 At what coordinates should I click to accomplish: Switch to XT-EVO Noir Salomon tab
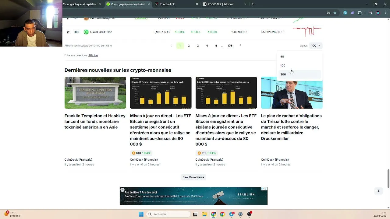[224, 4]
